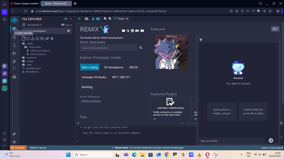
Task: Click the git diamond icon in explorer toolbar
Action: coord(52,38)
